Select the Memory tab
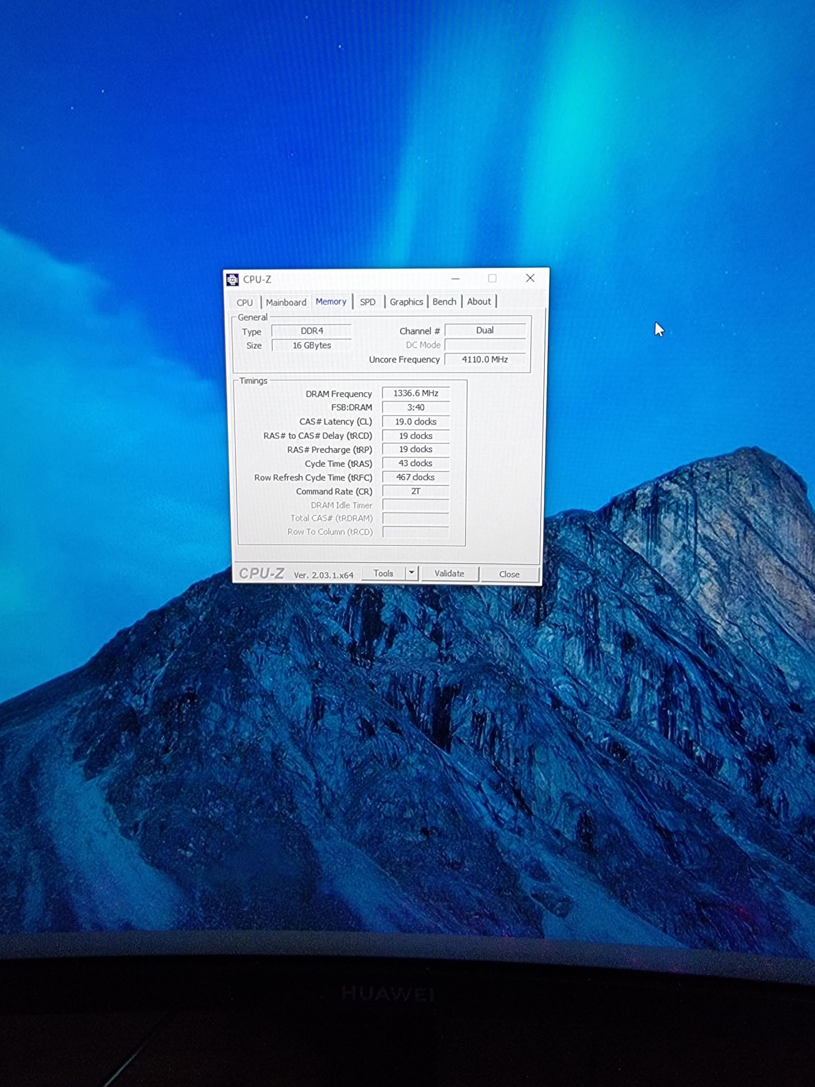 [x=331, y=302]
